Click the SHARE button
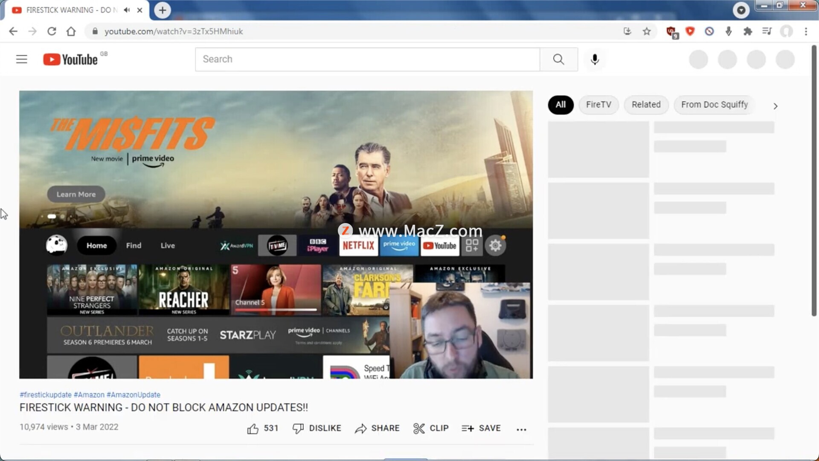Viewport: 819px width, 461px height. [377, 428]
